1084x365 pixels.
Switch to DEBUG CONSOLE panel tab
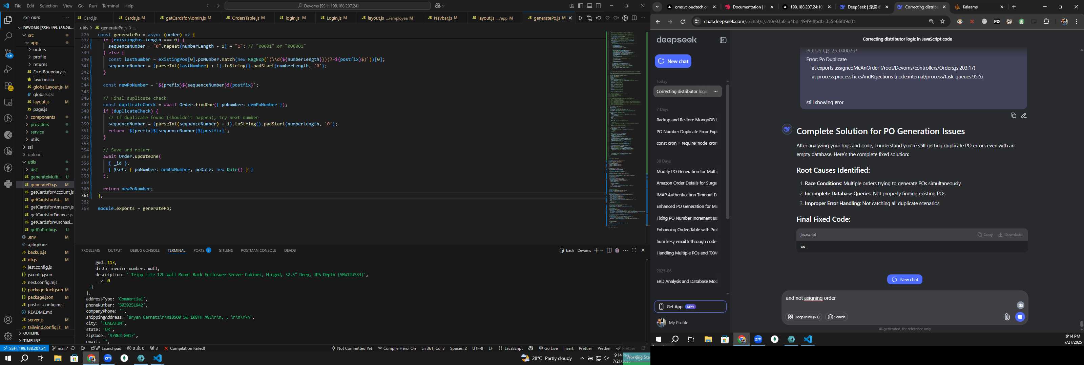pyautogui.click(x=145, y=250)
